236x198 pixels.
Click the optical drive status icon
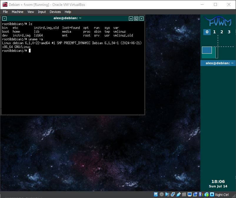pos(161,194)
